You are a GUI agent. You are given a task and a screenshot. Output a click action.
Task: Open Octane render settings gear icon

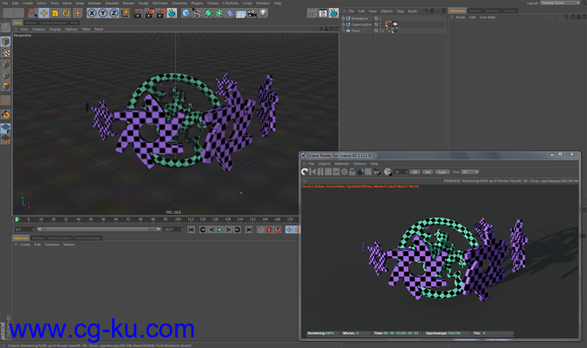[x=344, y=172]
